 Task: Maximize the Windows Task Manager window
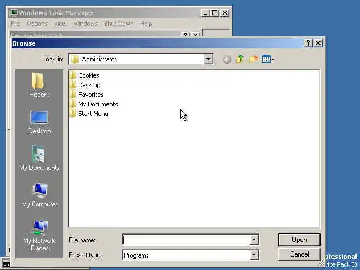pos(215,13)
